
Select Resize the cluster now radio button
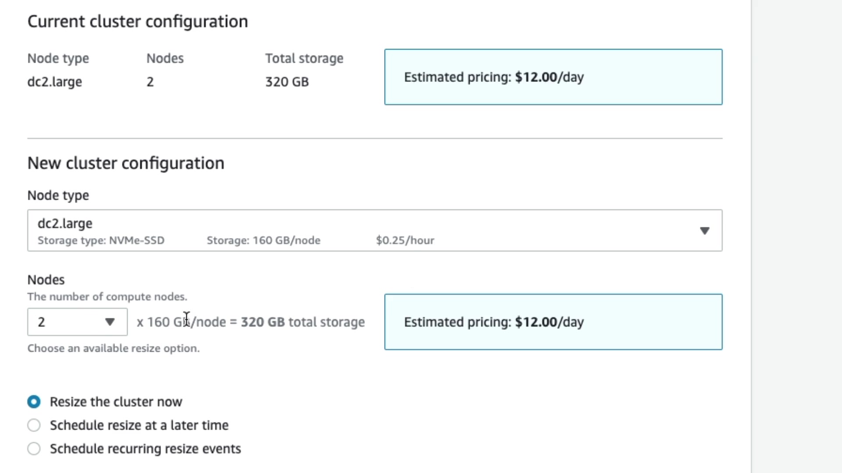(x=34, y=402)
